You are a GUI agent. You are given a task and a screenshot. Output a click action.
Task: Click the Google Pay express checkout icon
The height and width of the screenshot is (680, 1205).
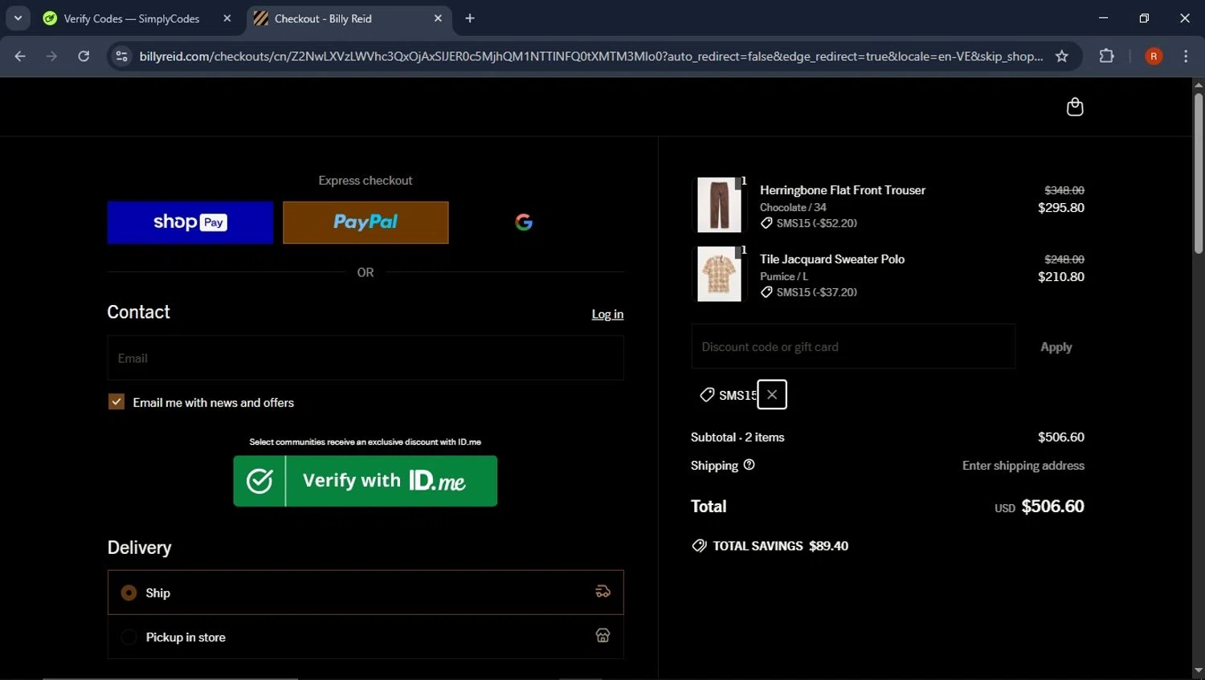coord(524,222)
